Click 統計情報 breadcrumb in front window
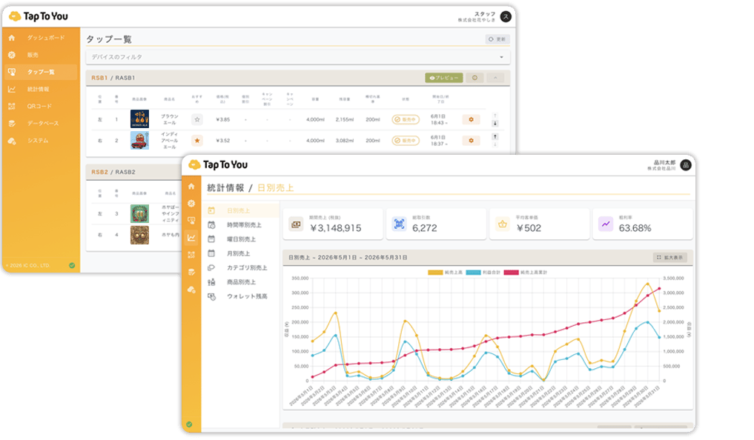The height and width of the screenshot is (440, 754). tap(225, 188)
